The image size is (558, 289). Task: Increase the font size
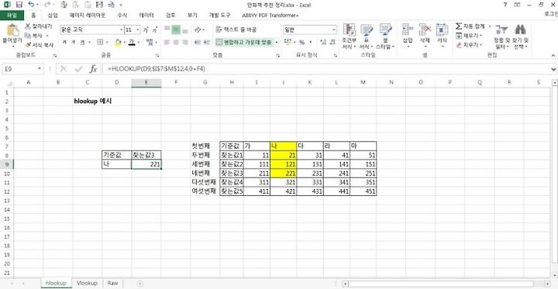point(146,30)
